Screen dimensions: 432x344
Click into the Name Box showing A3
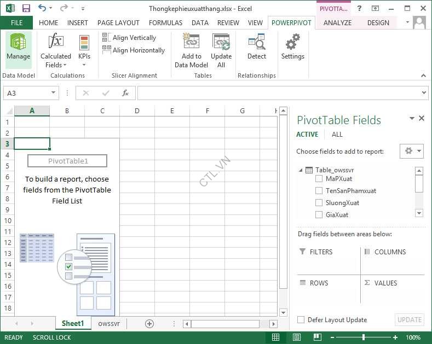[26, 93]
